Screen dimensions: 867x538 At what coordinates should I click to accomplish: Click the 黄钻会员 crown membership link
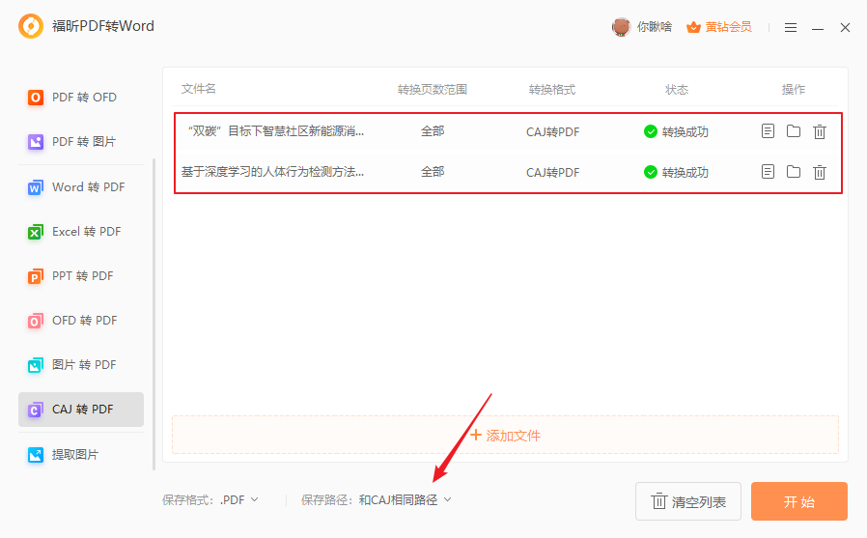click(719, 27)
